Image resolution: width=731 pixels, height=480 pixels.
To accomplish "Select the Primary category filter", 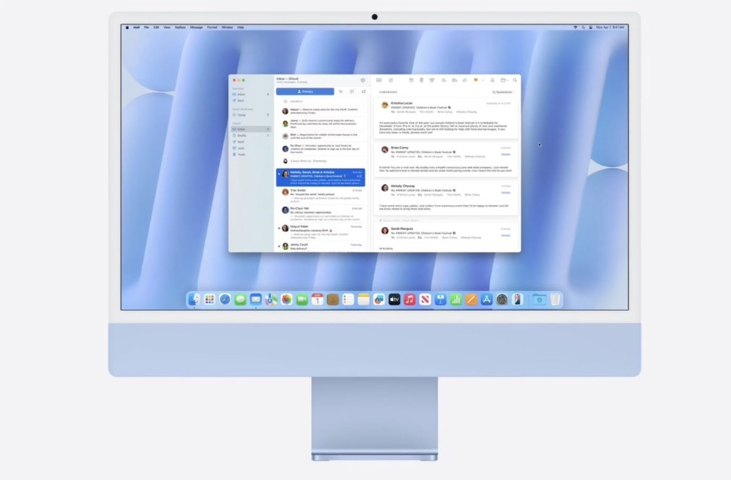I will click(305, 91).
